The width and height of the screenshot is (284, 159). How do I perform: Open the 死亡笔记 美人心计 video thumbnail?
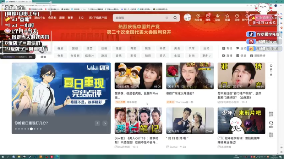pos(138,120)
